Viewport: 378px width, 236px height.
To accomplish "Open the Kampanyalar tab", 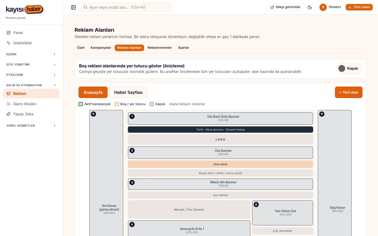I will [101, 48].
